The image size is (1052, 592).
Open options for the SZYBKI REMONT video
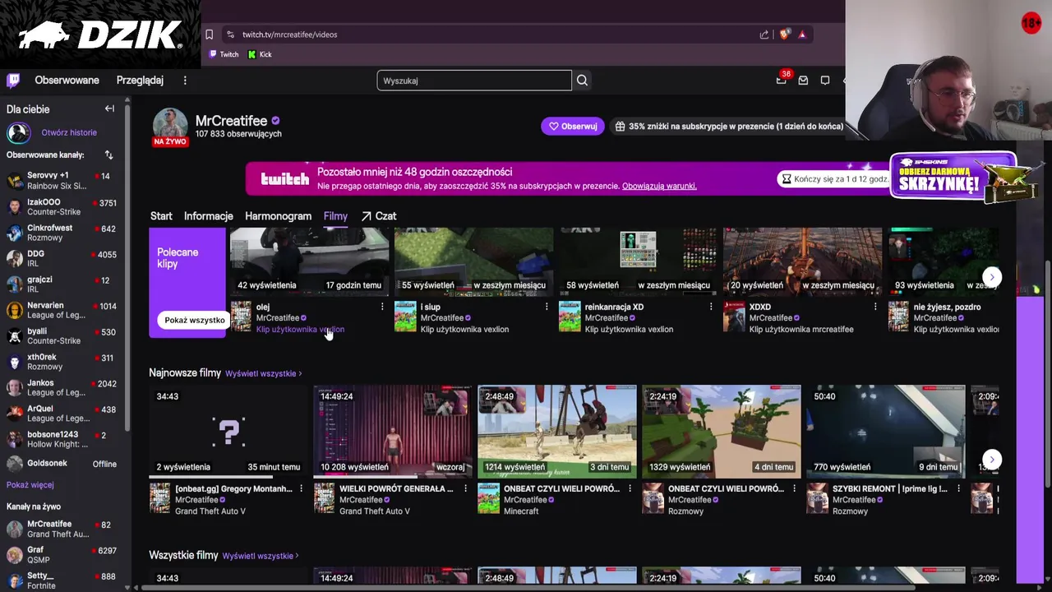958,488
